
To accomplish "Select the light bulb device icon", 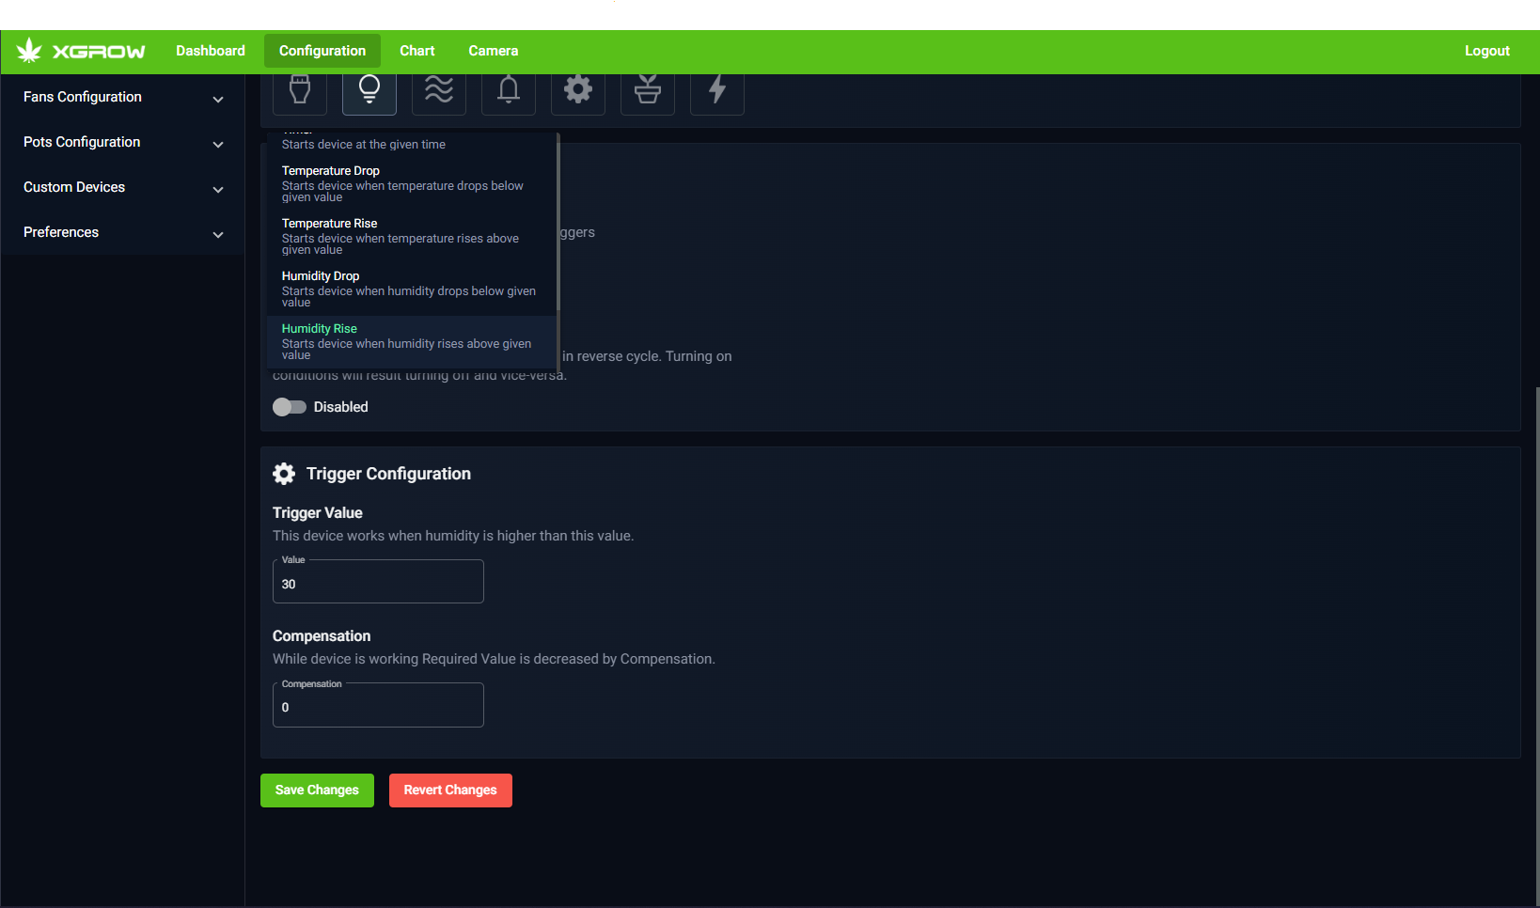I will pos(369,91).
